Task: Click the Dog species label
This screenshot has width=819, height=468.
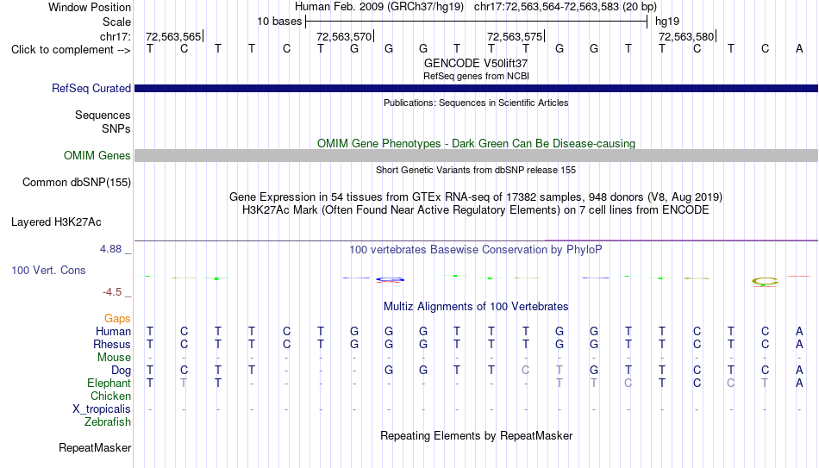Action: [x=122, y=371]
